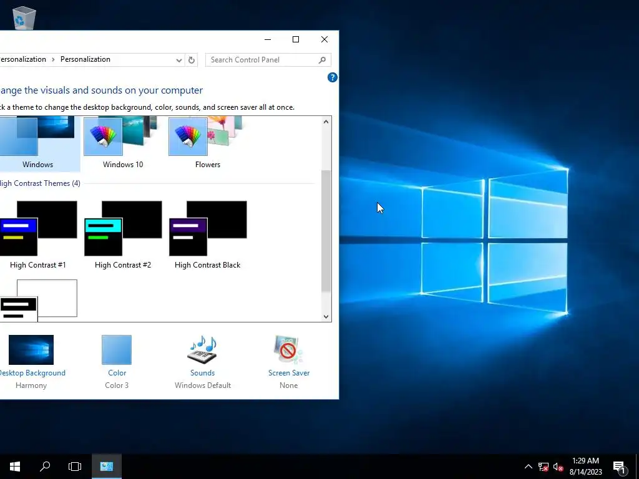
Task: Open the Sounds music notes icon
Action: [203, 350]
